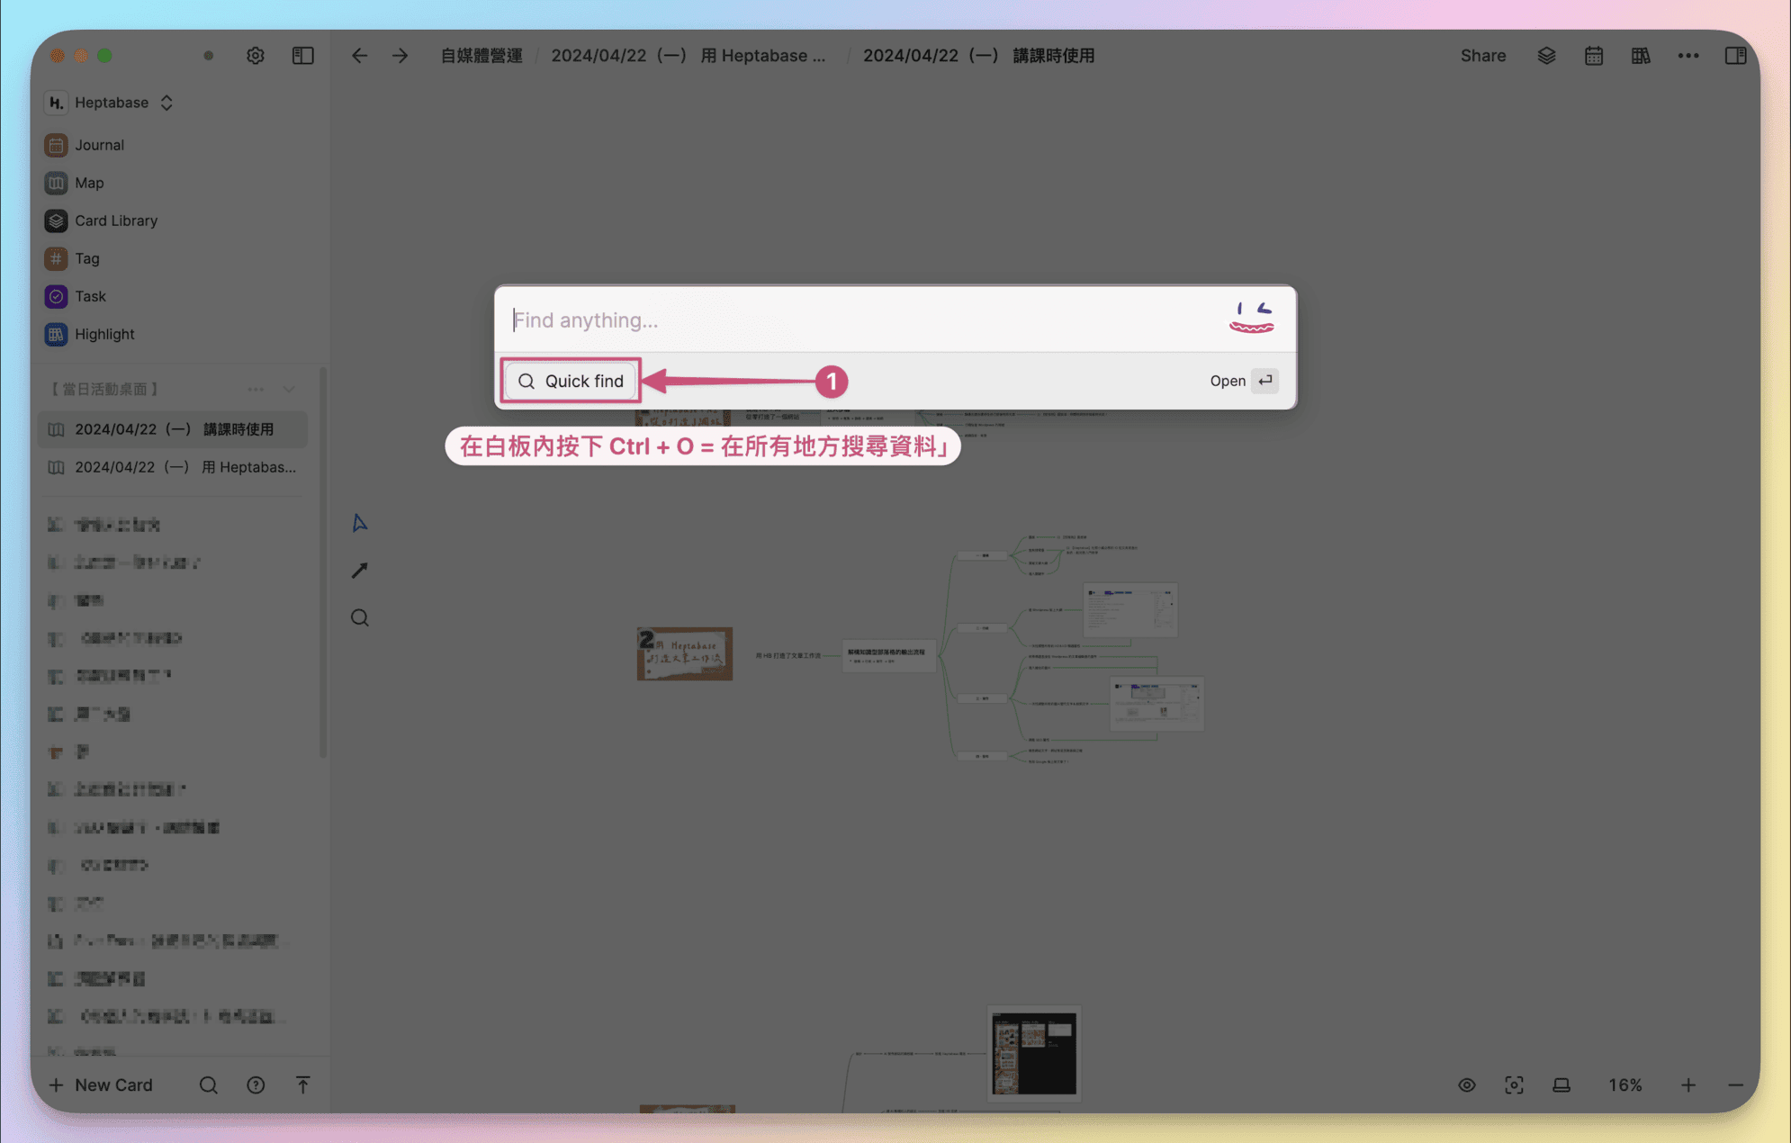Open Journal in the sidebar
Viewport: 1791px width, 1143px height.
coord(99,145)
